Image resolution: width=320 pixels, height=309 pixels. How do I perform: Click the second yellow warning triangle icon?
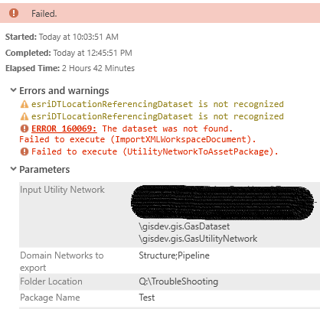pyautogui.click(x=24, y=116)
